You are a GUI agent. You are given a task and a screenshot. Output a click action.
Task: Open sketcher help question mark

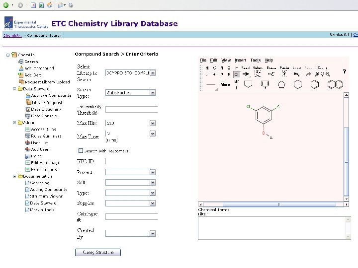(345, 71)
